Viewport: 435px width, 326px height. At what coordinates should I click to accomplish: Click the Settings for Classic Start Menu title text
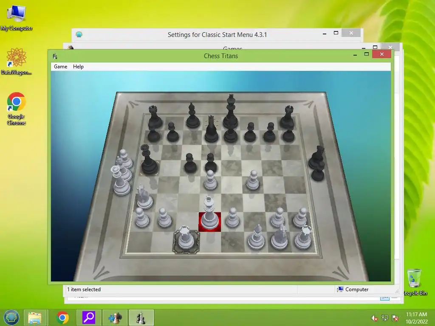[217, 35]
